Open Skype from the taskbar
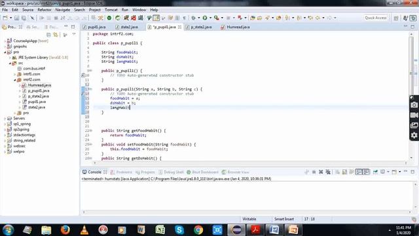 coord(179,230)
